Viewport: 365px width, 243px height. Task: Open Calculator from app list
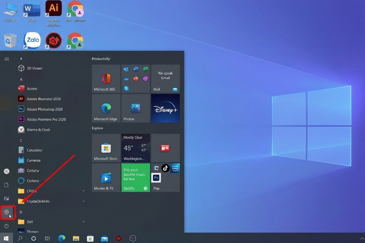click(51, 150)
